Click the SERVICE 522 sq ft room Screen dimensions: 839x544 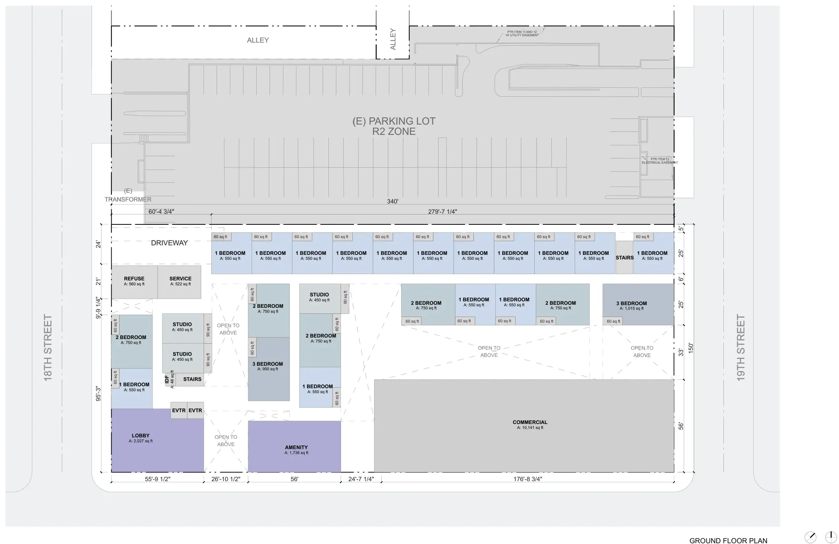click(179, 282)
